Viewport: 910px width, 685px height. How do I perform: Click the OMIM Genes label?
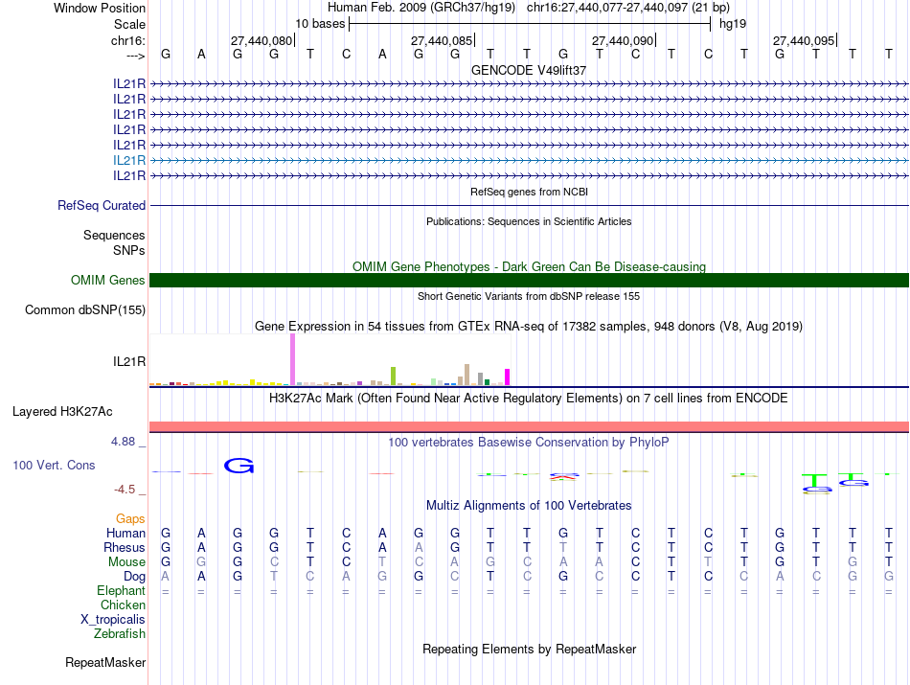pos(107,281)
